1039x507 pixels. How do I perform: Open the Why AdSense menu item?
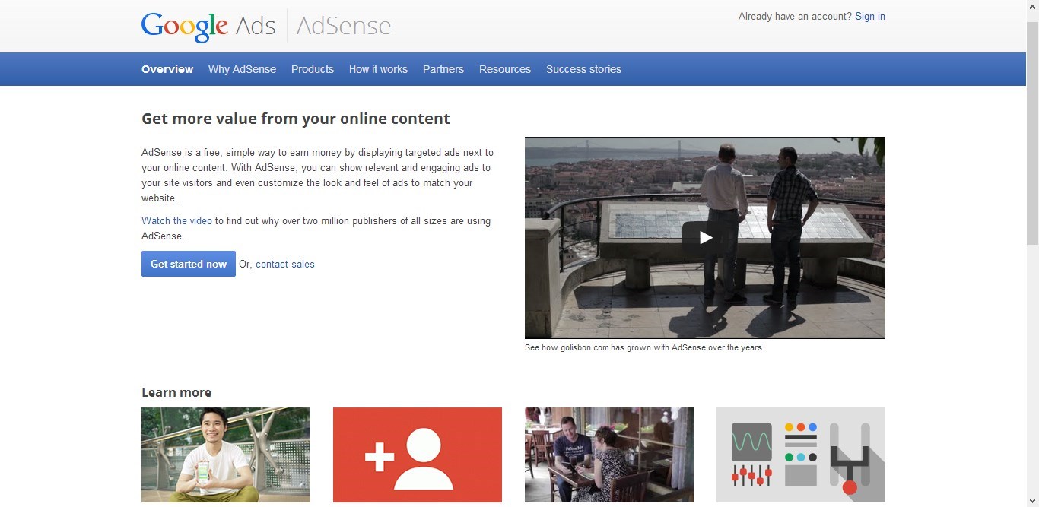(x=242, y=69)
